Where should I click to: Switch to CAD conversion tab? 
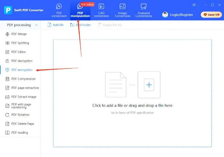pyautogui.click(x=101, y=11)
